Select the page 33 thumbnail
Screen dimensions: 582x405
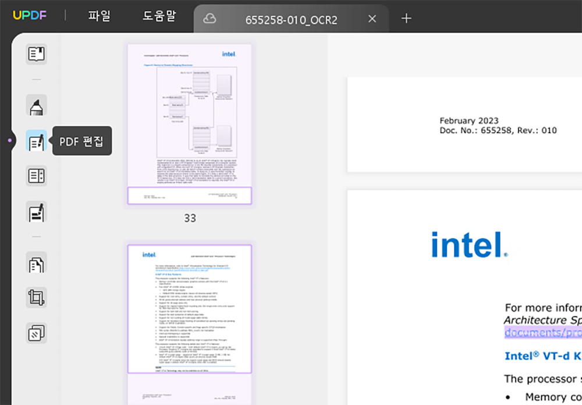[190, 125]
